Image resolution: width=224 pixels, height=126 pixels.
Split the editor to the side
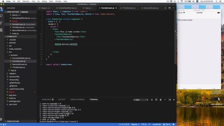click(169, 8)
